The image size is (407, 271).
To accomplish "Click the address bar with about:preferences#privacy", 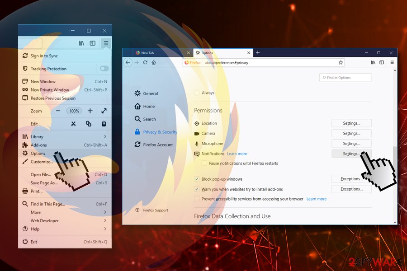I will coord(264,62).
